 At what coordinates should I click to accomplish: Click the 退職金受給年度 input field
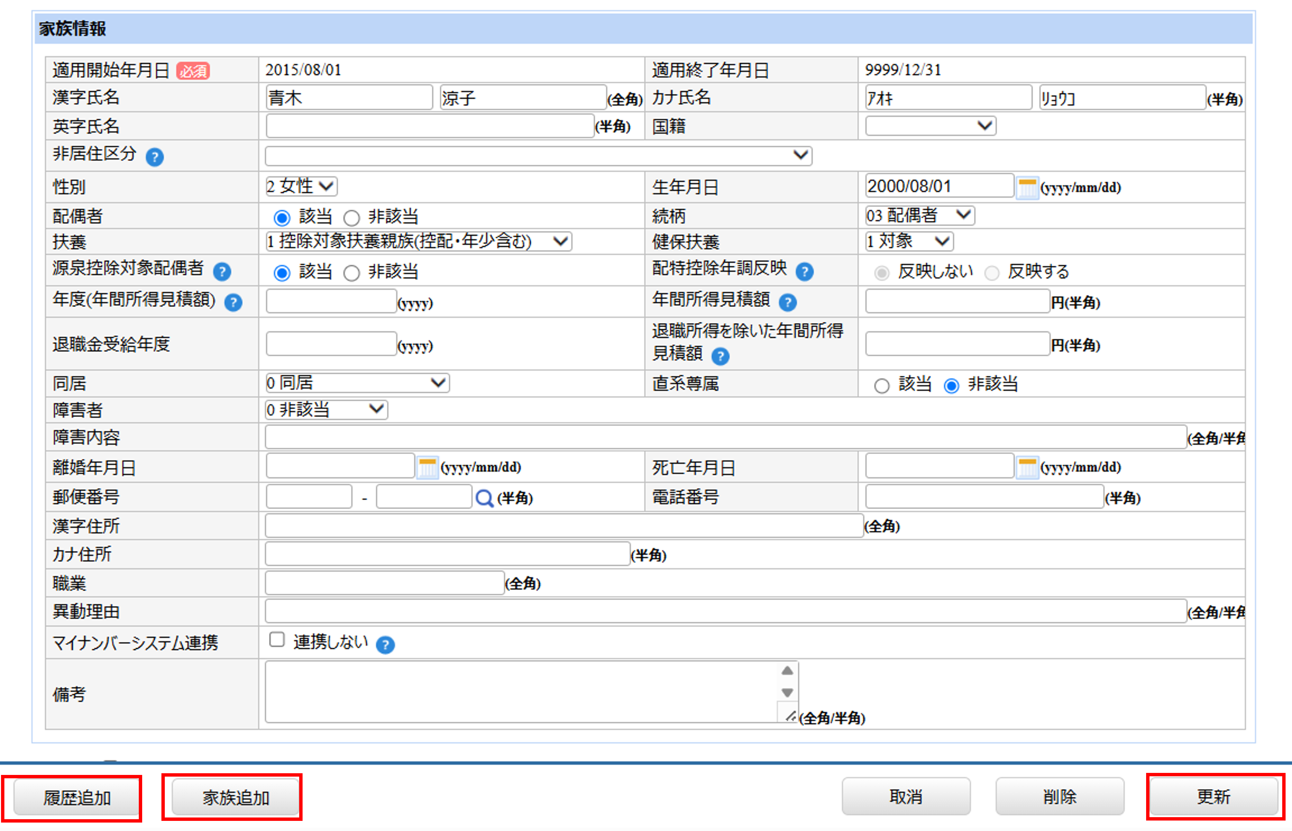(331, 344)
